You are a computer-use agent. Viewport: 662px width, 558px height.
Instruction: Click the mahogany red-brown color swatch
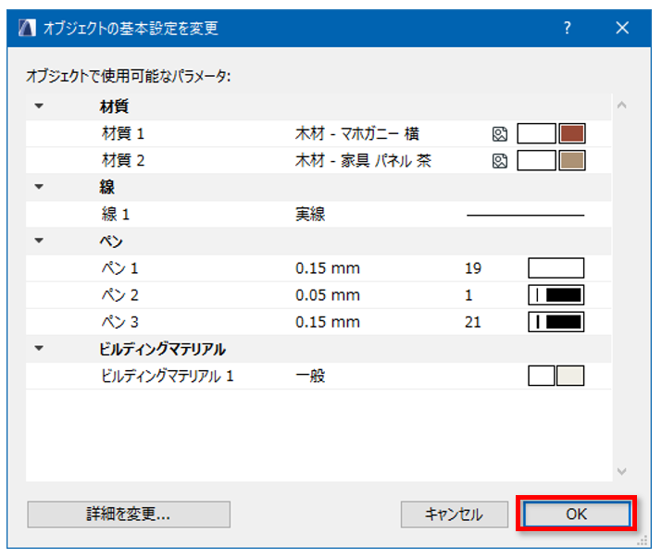(x=572, y=134)
